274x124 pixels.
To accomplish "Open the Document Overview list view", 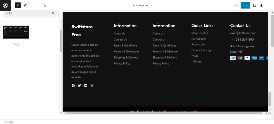I will (x=45, y=5).
